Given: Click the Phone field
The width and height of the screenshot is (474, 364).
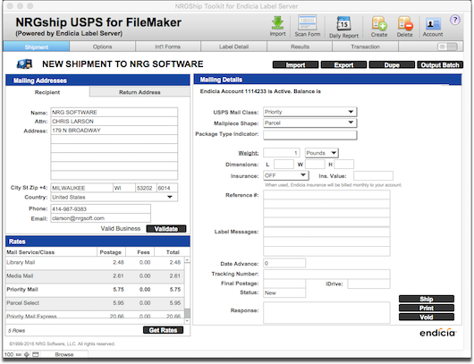Looking at the screenshot, I should [101, 209].
